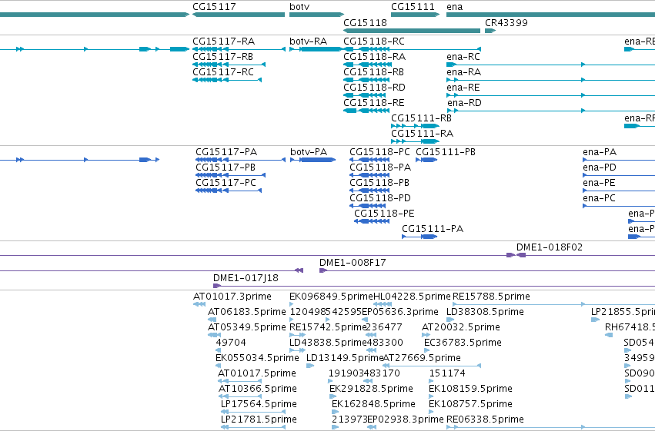Open transcript CG15118-RB
The width and height of the screenshot is (655, 431).
pyautogui.click(x=373, y=72)
